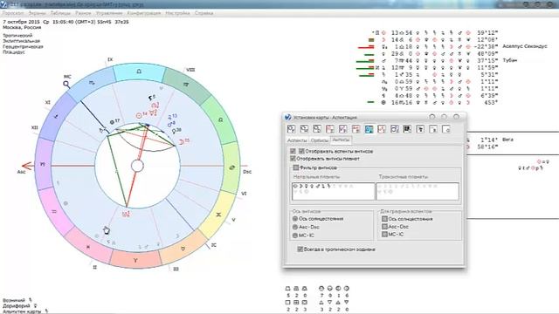Image resolution: width=559 pixels, height=314 pixels.
Task: Click the last icon in the chart settings toolbar
Action: pyautogui.click(x=445, y=129)
